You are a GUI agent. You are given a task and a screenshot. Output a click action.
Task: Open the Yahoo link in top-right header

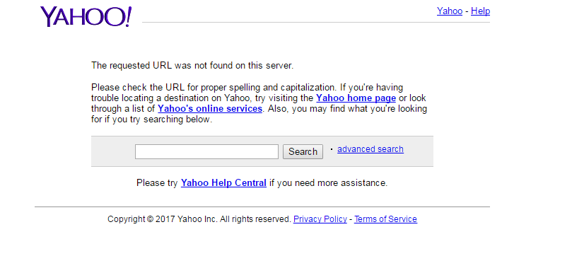tap(450, 11)
